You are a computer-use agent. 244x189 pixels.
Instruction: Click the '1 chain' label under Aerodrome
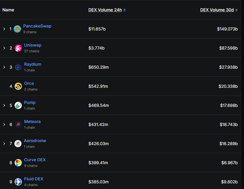coord(29,147)
